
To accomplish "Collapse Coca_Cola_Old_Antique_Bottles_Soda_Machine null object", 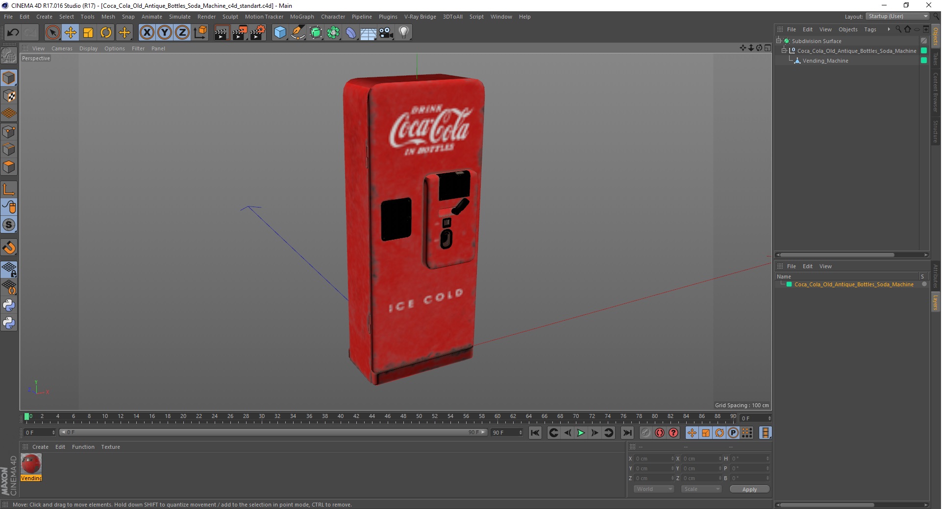I will click(784, 50).
